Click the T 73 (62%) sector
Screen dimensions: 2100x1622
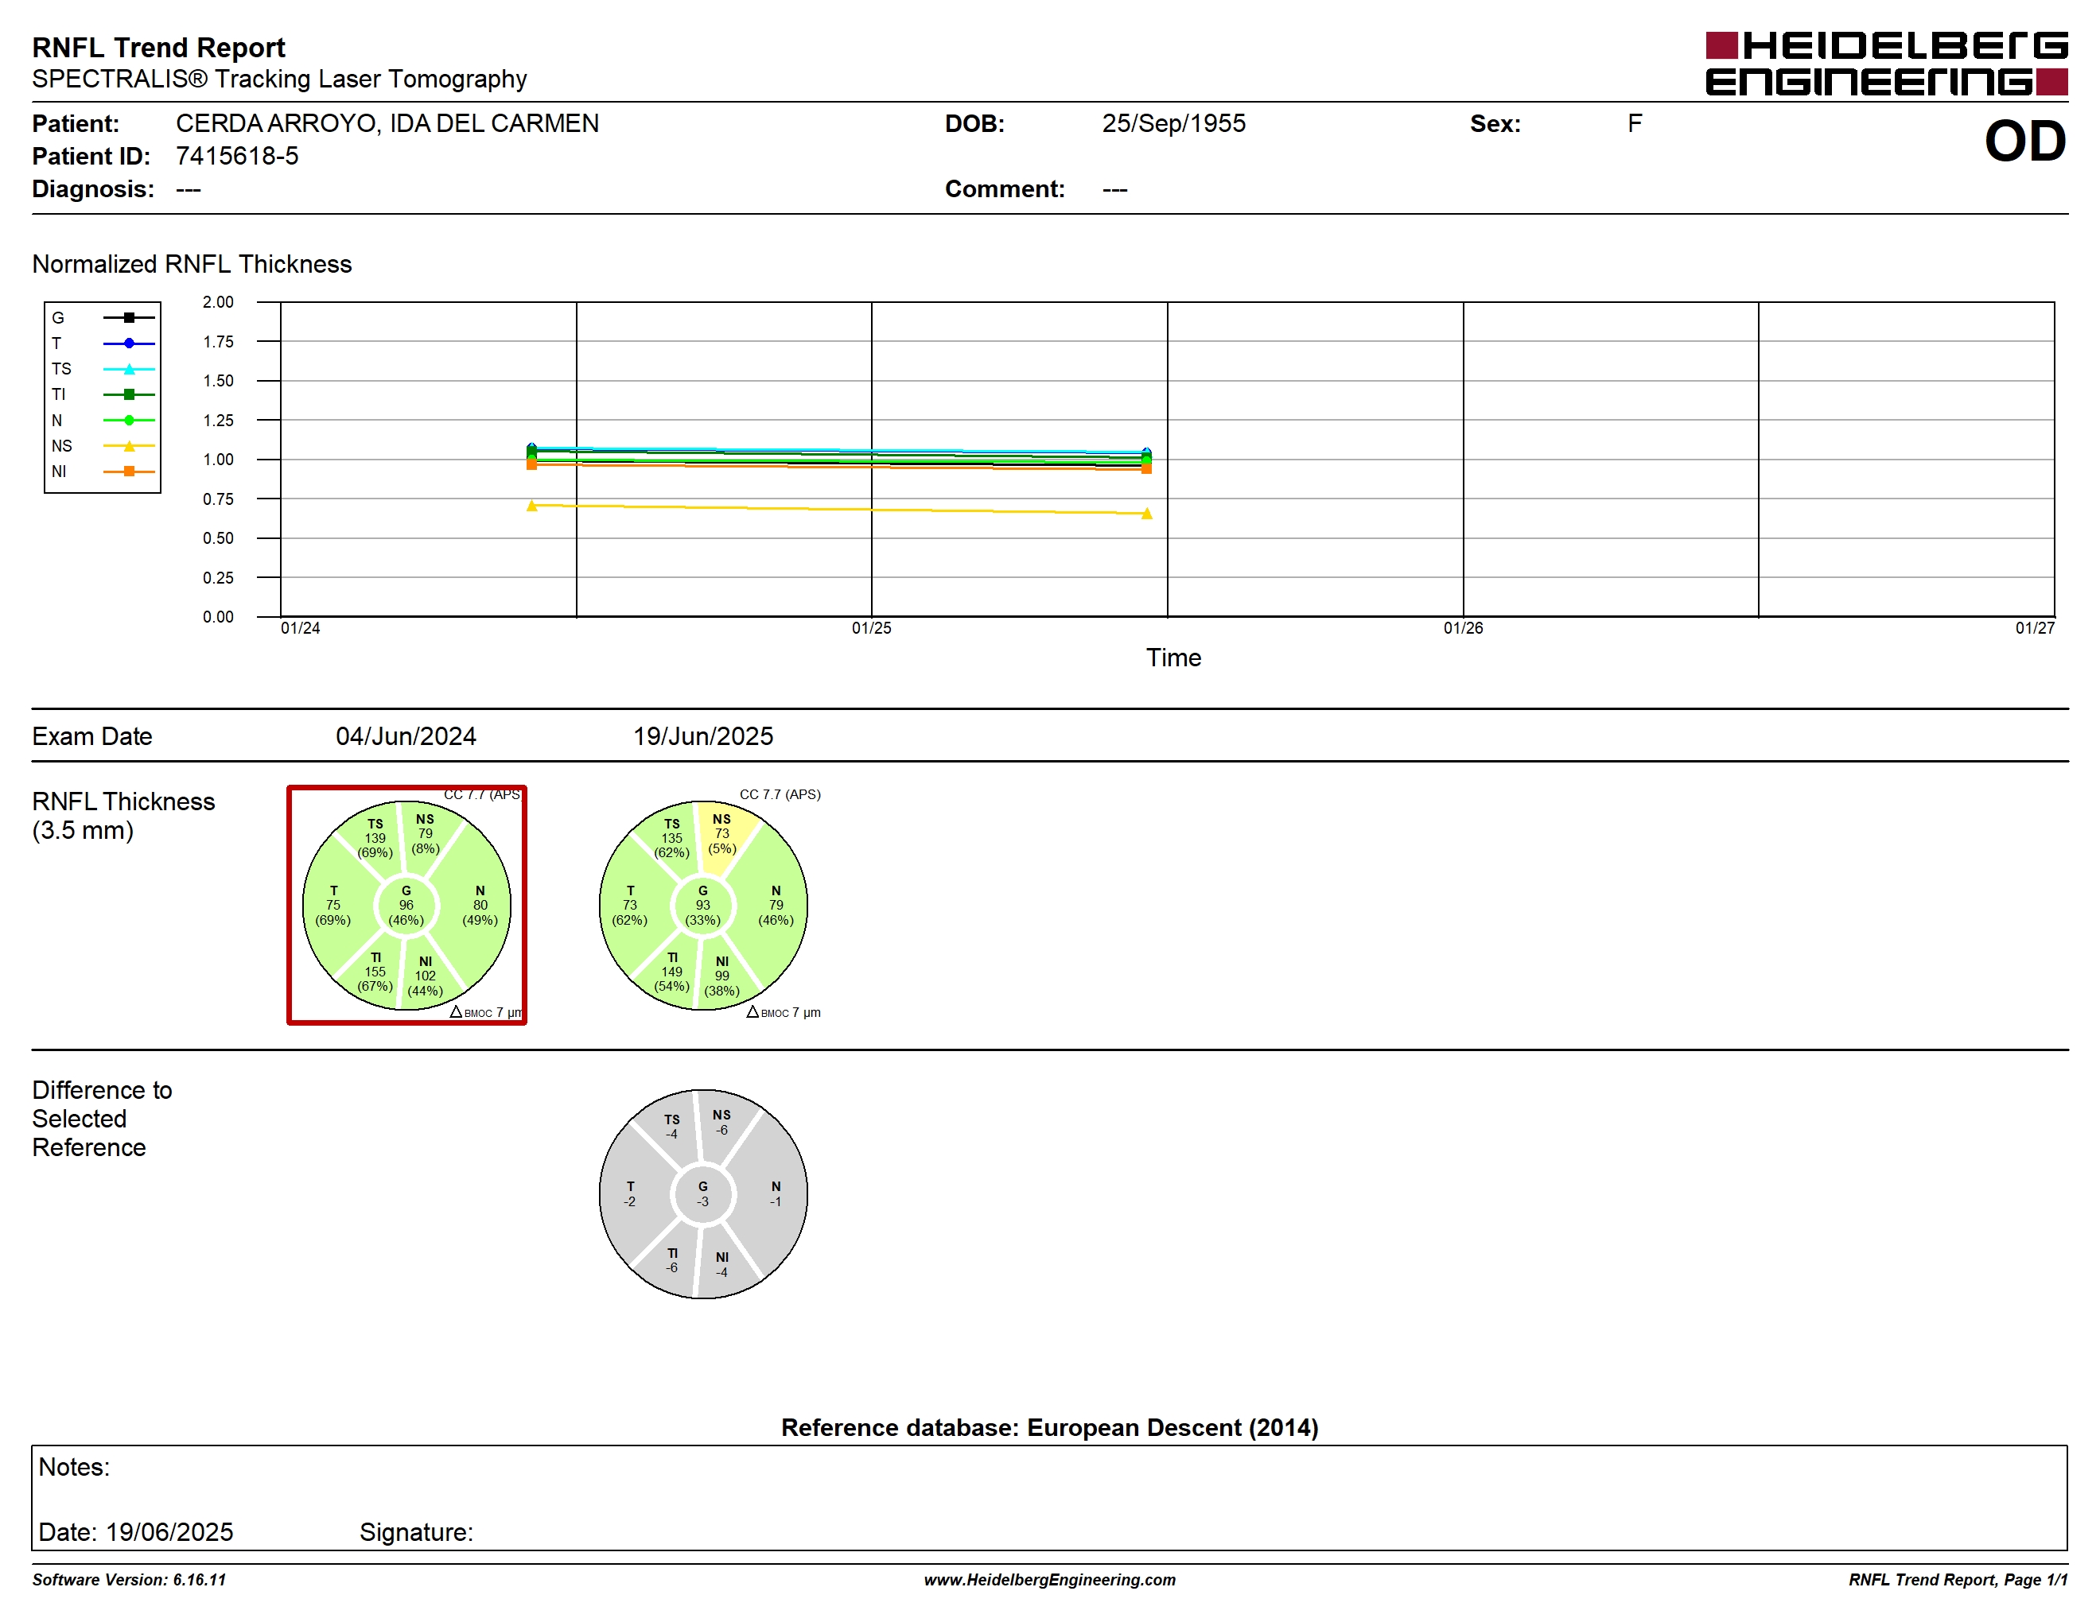[630, 905]
